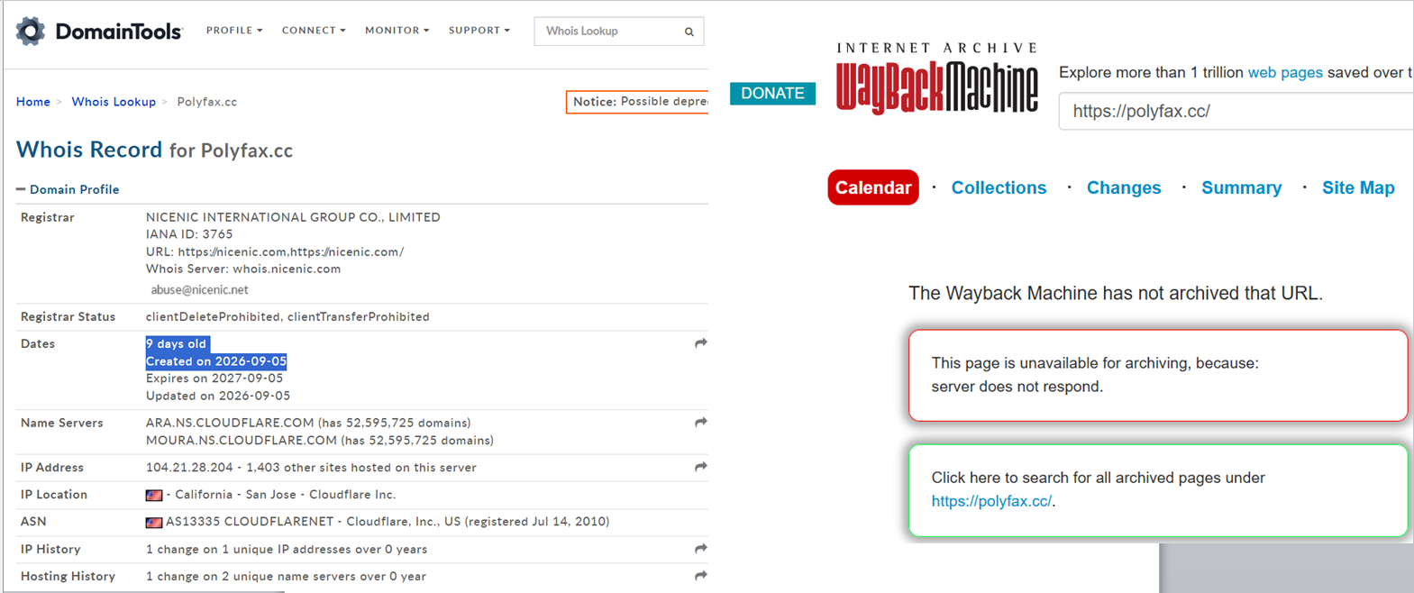Click the share arrow in Name Servers row

coord(701,422)
